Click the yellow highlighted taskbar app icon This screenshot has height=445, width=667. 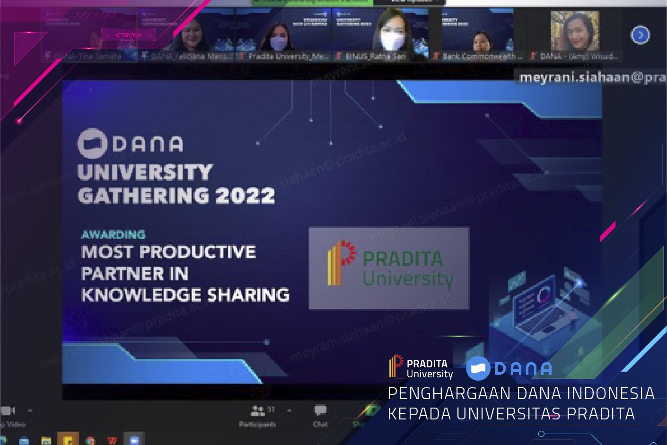click(x=68, y=440)
